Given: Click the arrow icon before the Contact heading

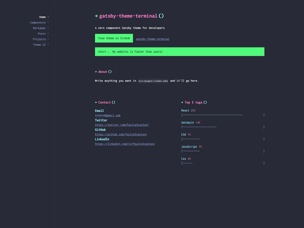Looking at the screenshot, I should click(96, 102).
